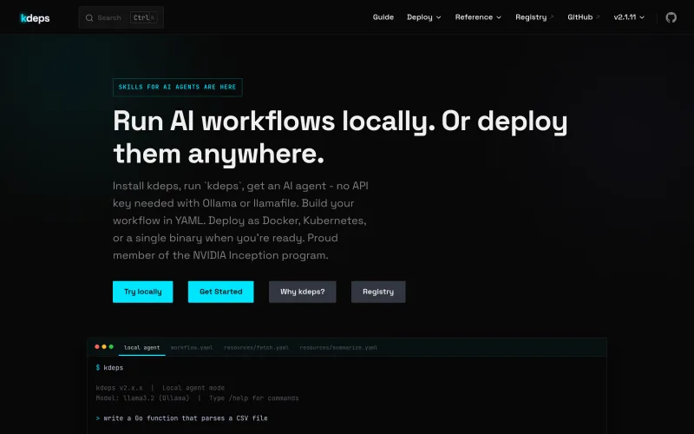This screenshot has width=694, height=434.
Task: Click the green dot in terminal window
Action: [111, 346]
